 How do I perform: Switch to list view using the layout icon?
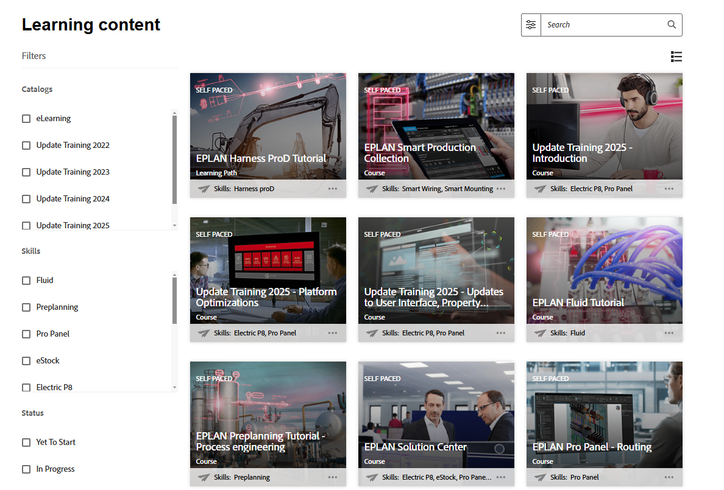(676, 56)
